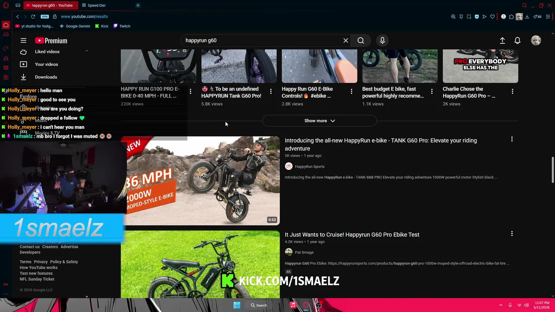The height and width of the screenshot is (312, 555).
Task: Visit the Pat Smage channel
Action: pyautogui.click(x=304, y=252)
